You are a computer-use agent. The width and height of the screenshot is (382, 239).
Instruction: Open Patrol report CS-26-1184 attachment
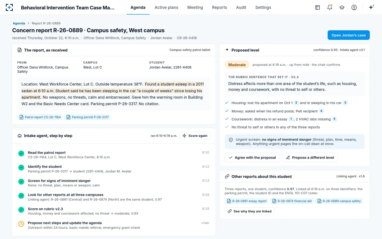click(40, 117)
